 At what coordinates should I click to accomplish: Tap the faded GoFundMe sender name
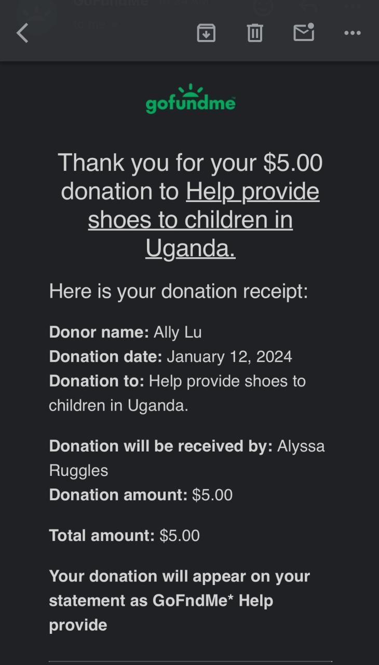click(x=111, y=4)
